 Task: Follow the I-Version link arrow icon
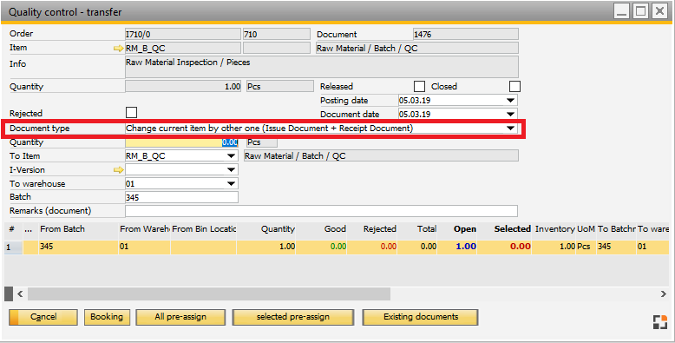point(118,170)
